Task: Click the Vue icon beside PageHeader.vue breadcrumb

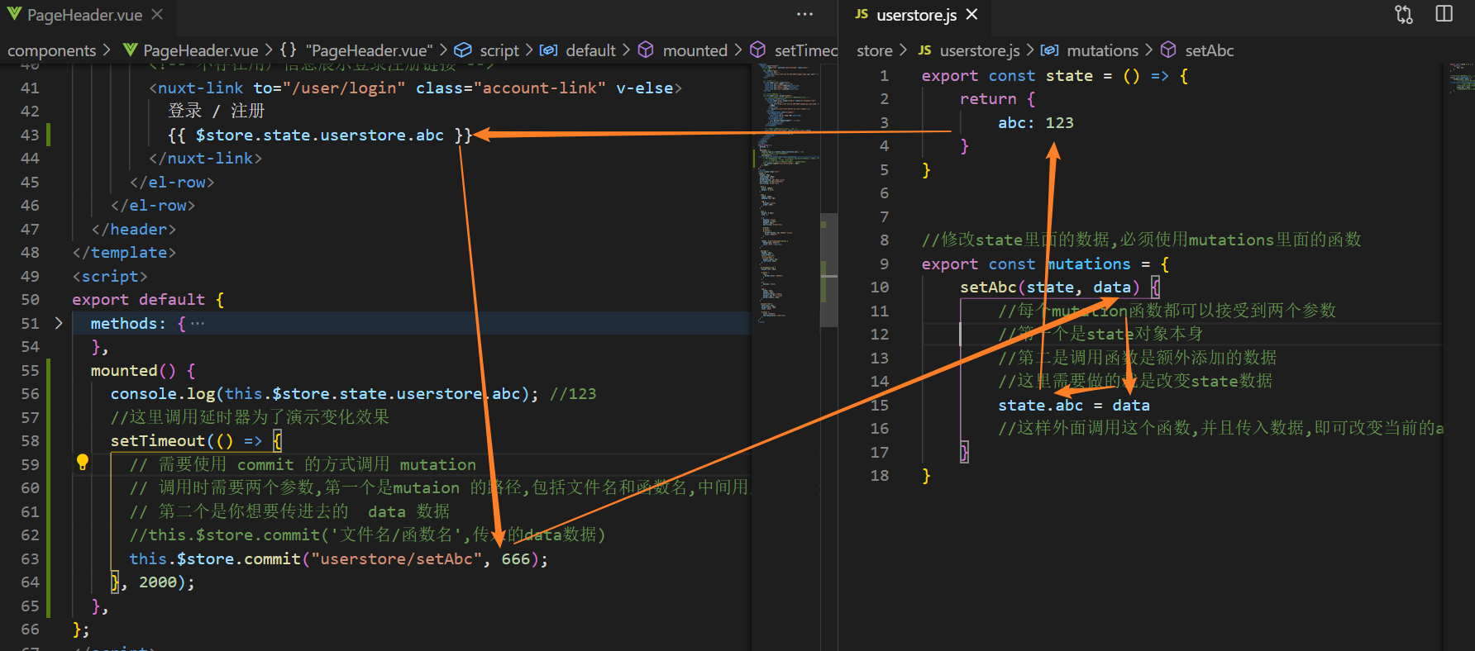Action: click(130, 50)
